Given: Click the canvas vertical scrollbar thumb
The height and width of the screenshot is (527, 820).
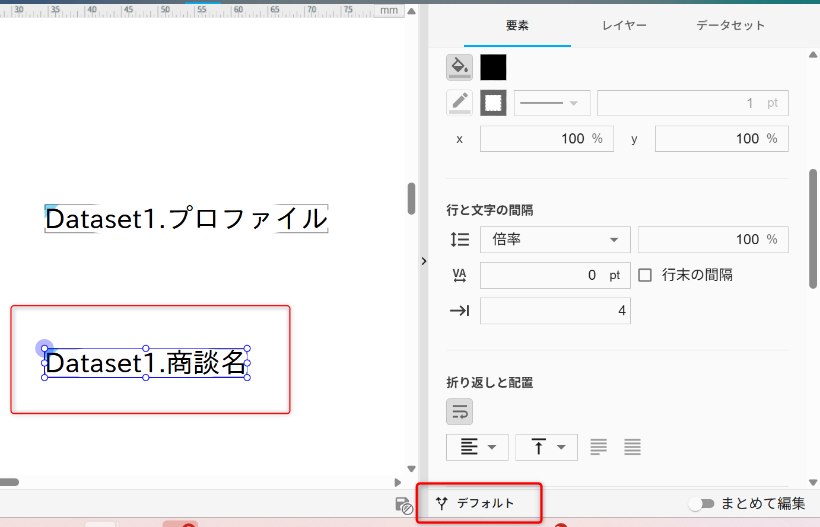Looking at the screenshot, I should point(412,199).
